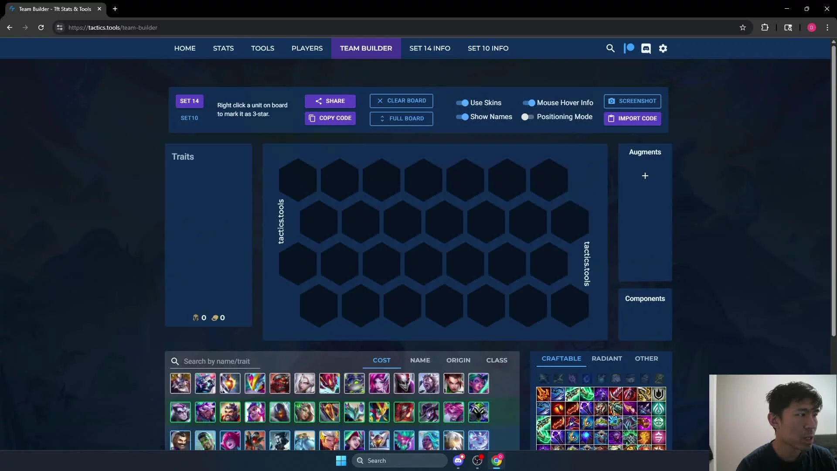Pick the mustached three-cost champion portrait

(180, 440)
